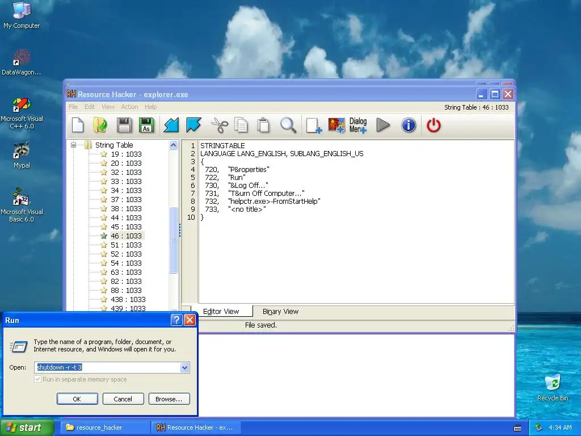Click the taskbar clock showing 4:34 AM
Screen dimensions: 581x436
[x=560, y=427]
